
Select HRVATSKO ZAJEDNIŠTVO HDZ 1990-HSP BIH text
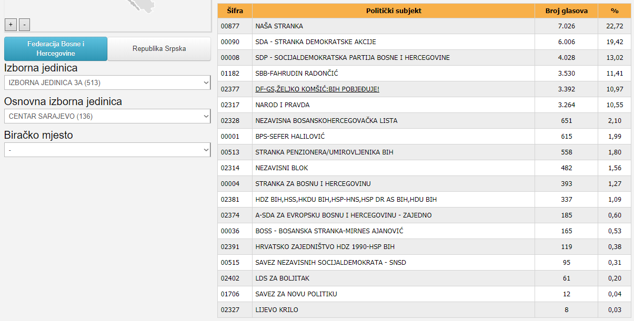325,247
